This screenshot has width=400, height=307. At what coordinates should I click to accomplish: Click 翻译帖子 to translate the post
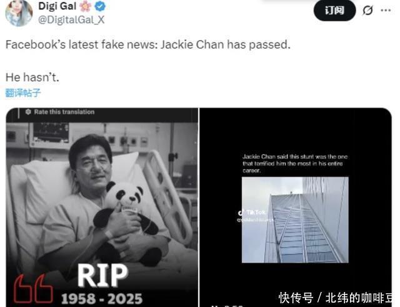(x=22, y=93)
